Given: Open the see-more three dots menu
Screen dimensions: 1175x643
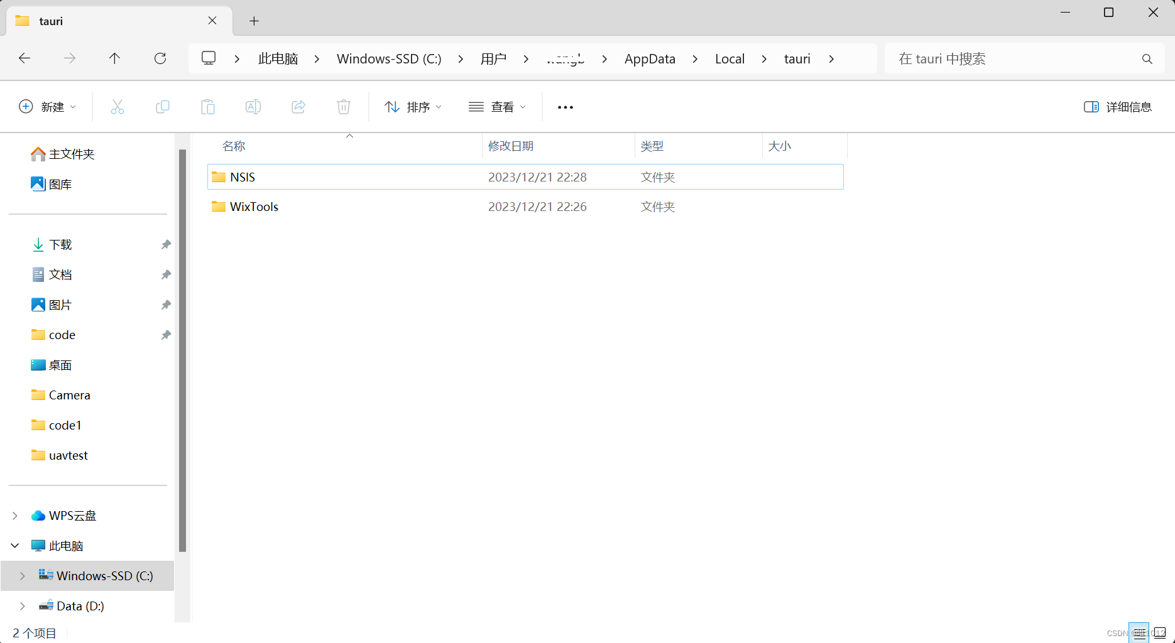Looking at the screenshot, I should coord(566,107).
